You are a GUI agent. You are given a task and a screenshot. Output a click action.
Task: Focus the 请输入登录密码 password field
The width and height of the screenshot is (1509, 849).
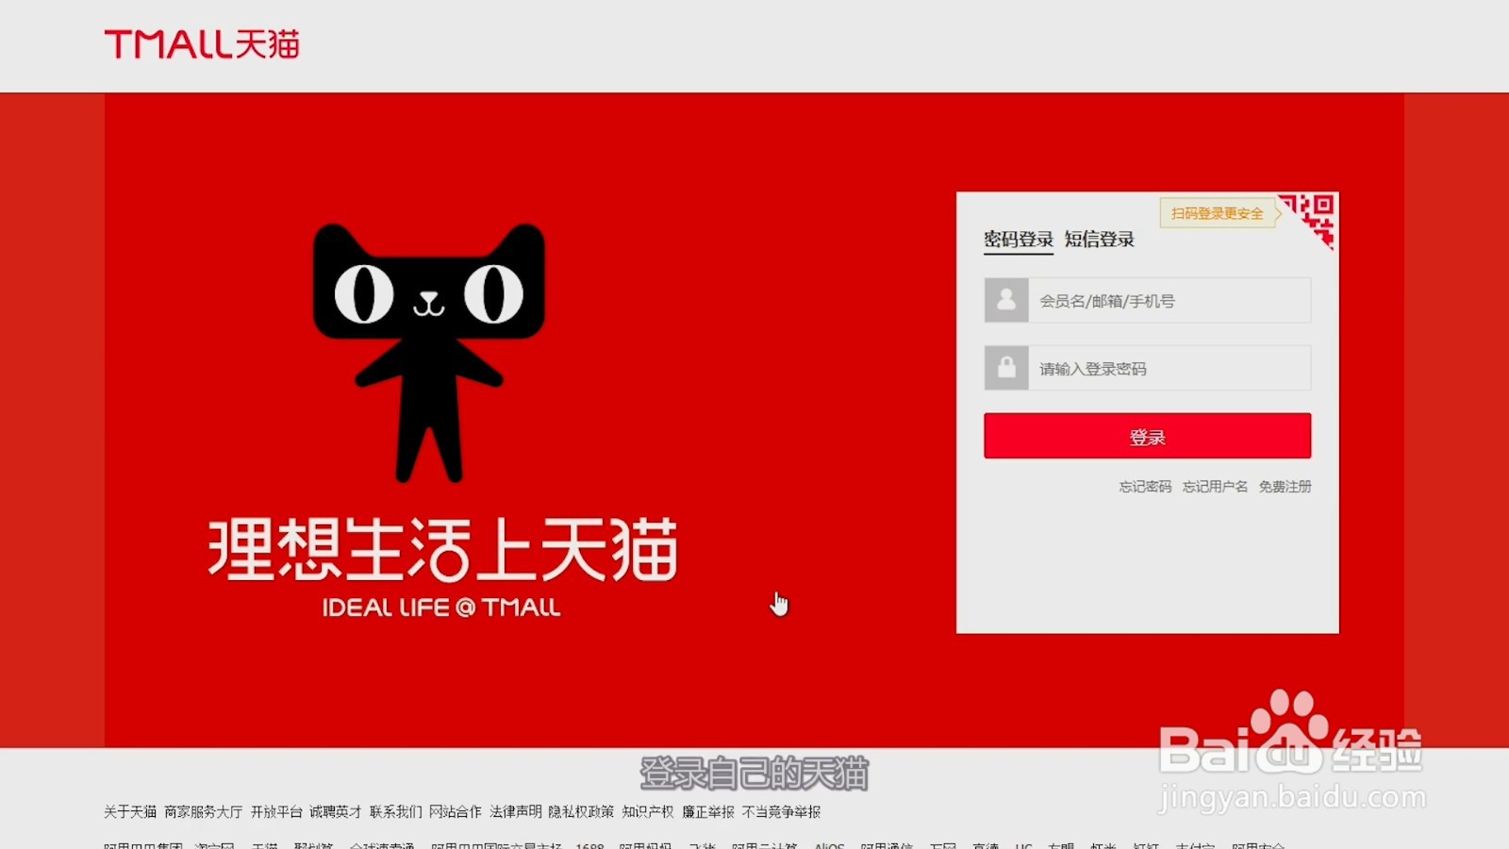click(1169, 368)
